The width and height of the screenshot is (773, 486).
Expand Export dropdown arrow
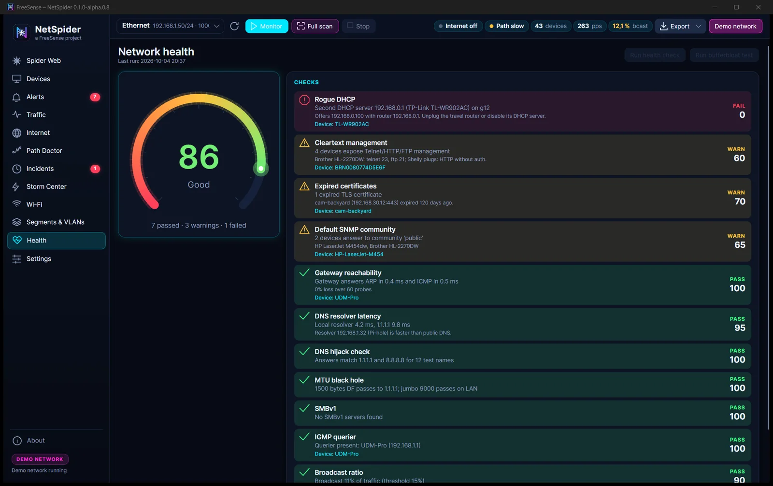(x=699, y=26)
